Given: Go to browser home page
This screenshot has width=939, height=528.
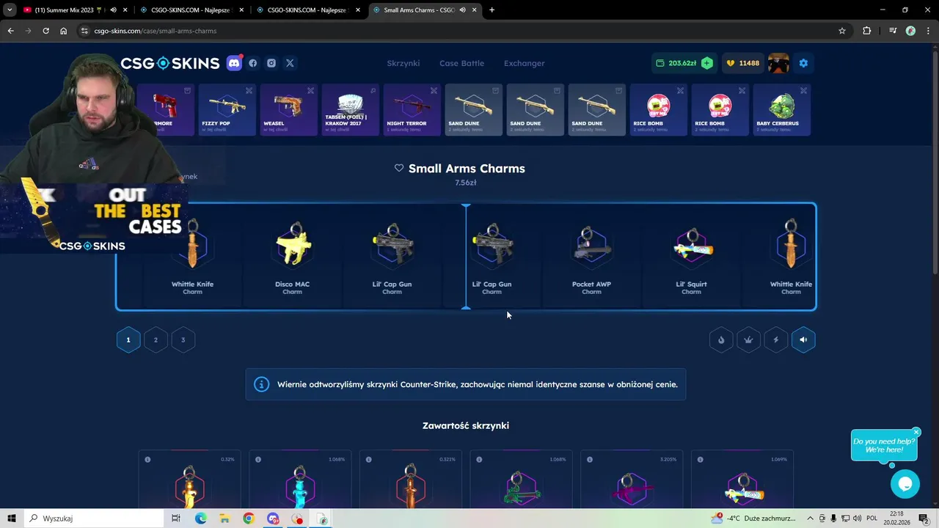Looking at the screenshot, I should coord(63,31).
